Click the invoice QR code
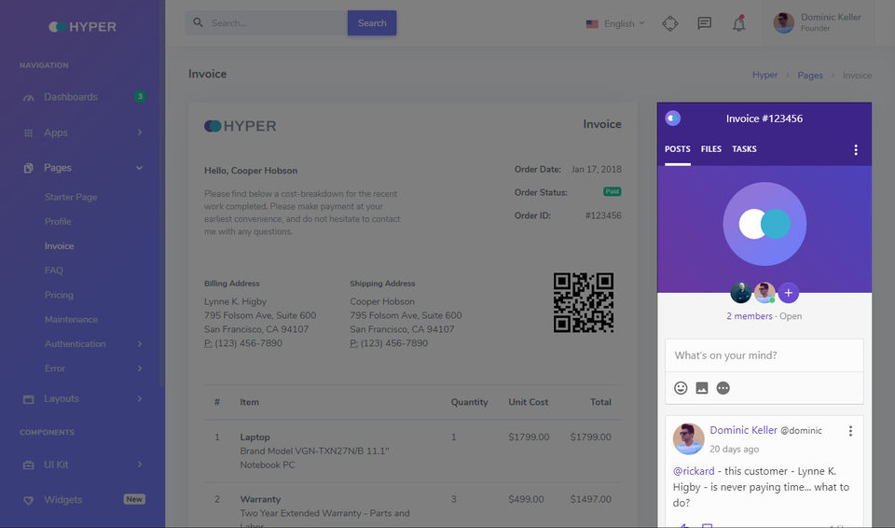This screenshot has height=528, width=895. click(584, 303)
